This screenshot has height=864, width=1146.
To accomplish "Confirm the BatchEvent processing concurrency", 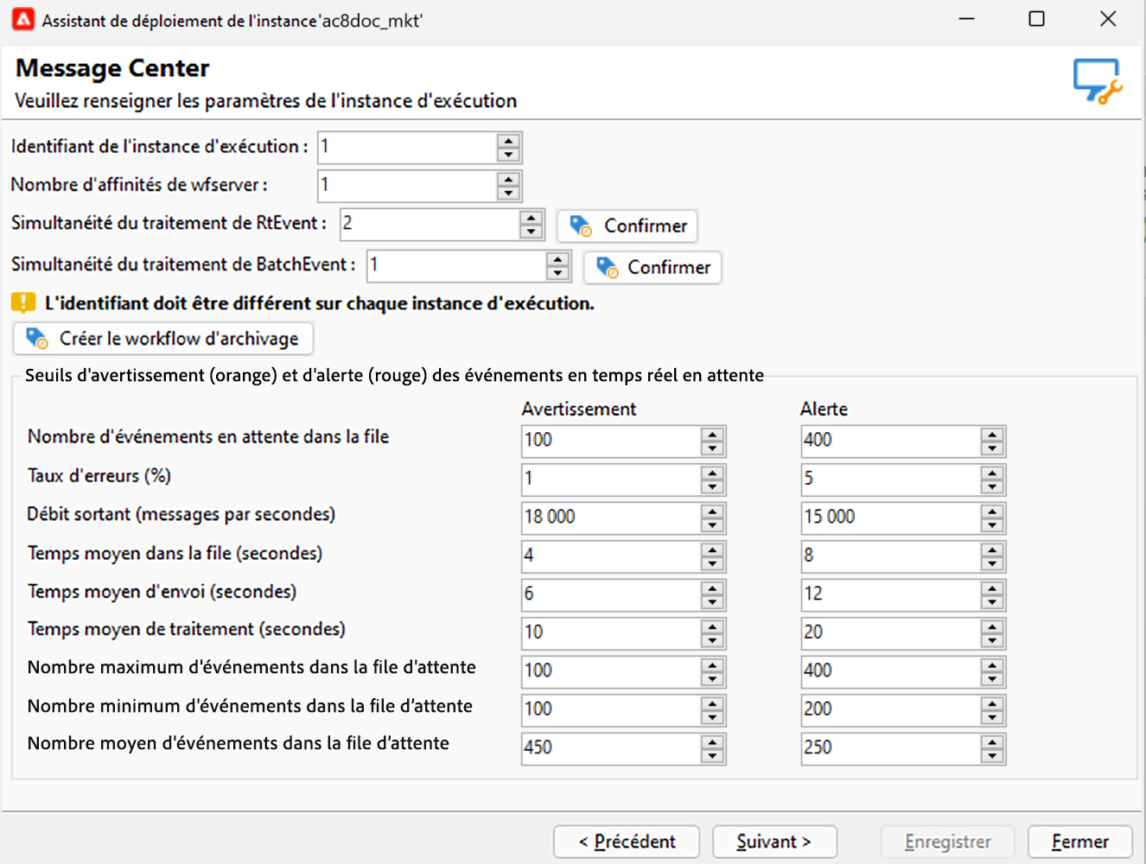I will pos(653,267).
